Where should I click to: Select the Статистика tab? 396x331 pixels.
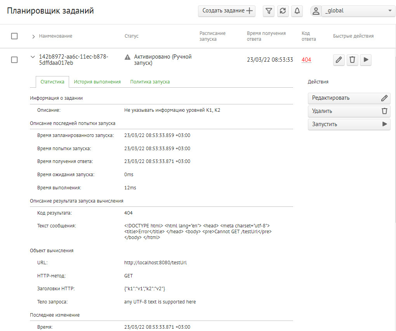tap(52, 82)
